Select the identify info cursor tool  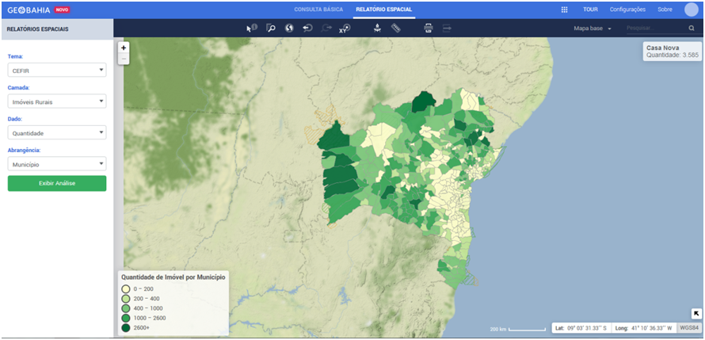(252, 28)
